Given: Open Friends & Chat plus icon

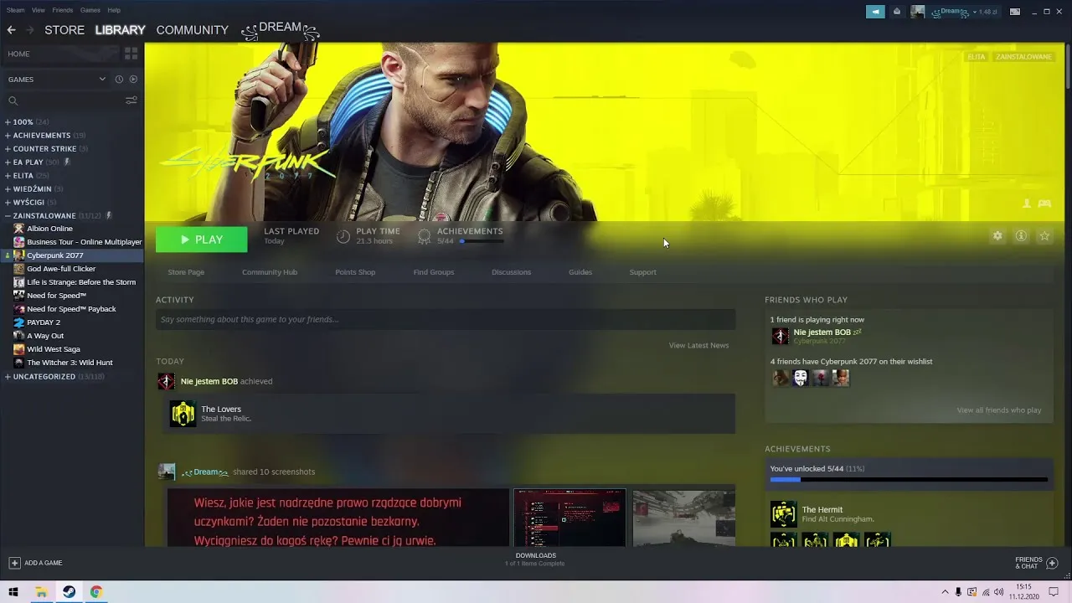Looking at the screenshot, I should click(x=1052, y=563).
